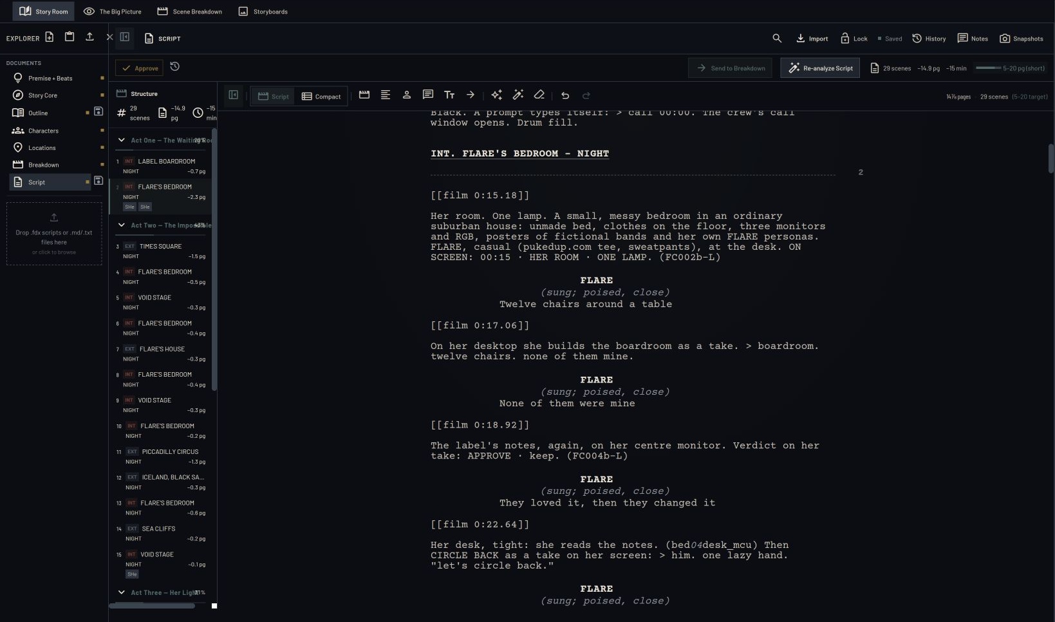The image size is (1055, 622).
Task: Click the save icon on the Script row
Action: pyautogui.click(x=98, y=181)
